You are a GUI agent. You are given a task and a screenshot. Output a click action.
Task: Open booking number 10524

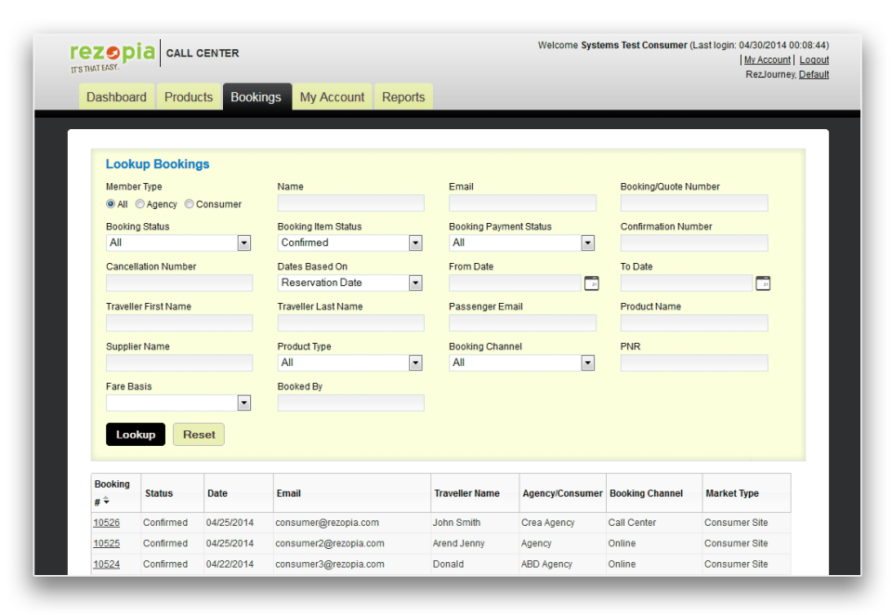106,564
